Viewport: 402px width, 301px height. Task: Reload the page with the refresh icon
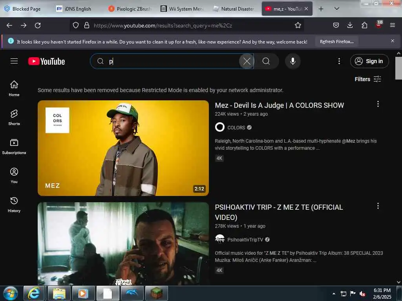[38, 25]
